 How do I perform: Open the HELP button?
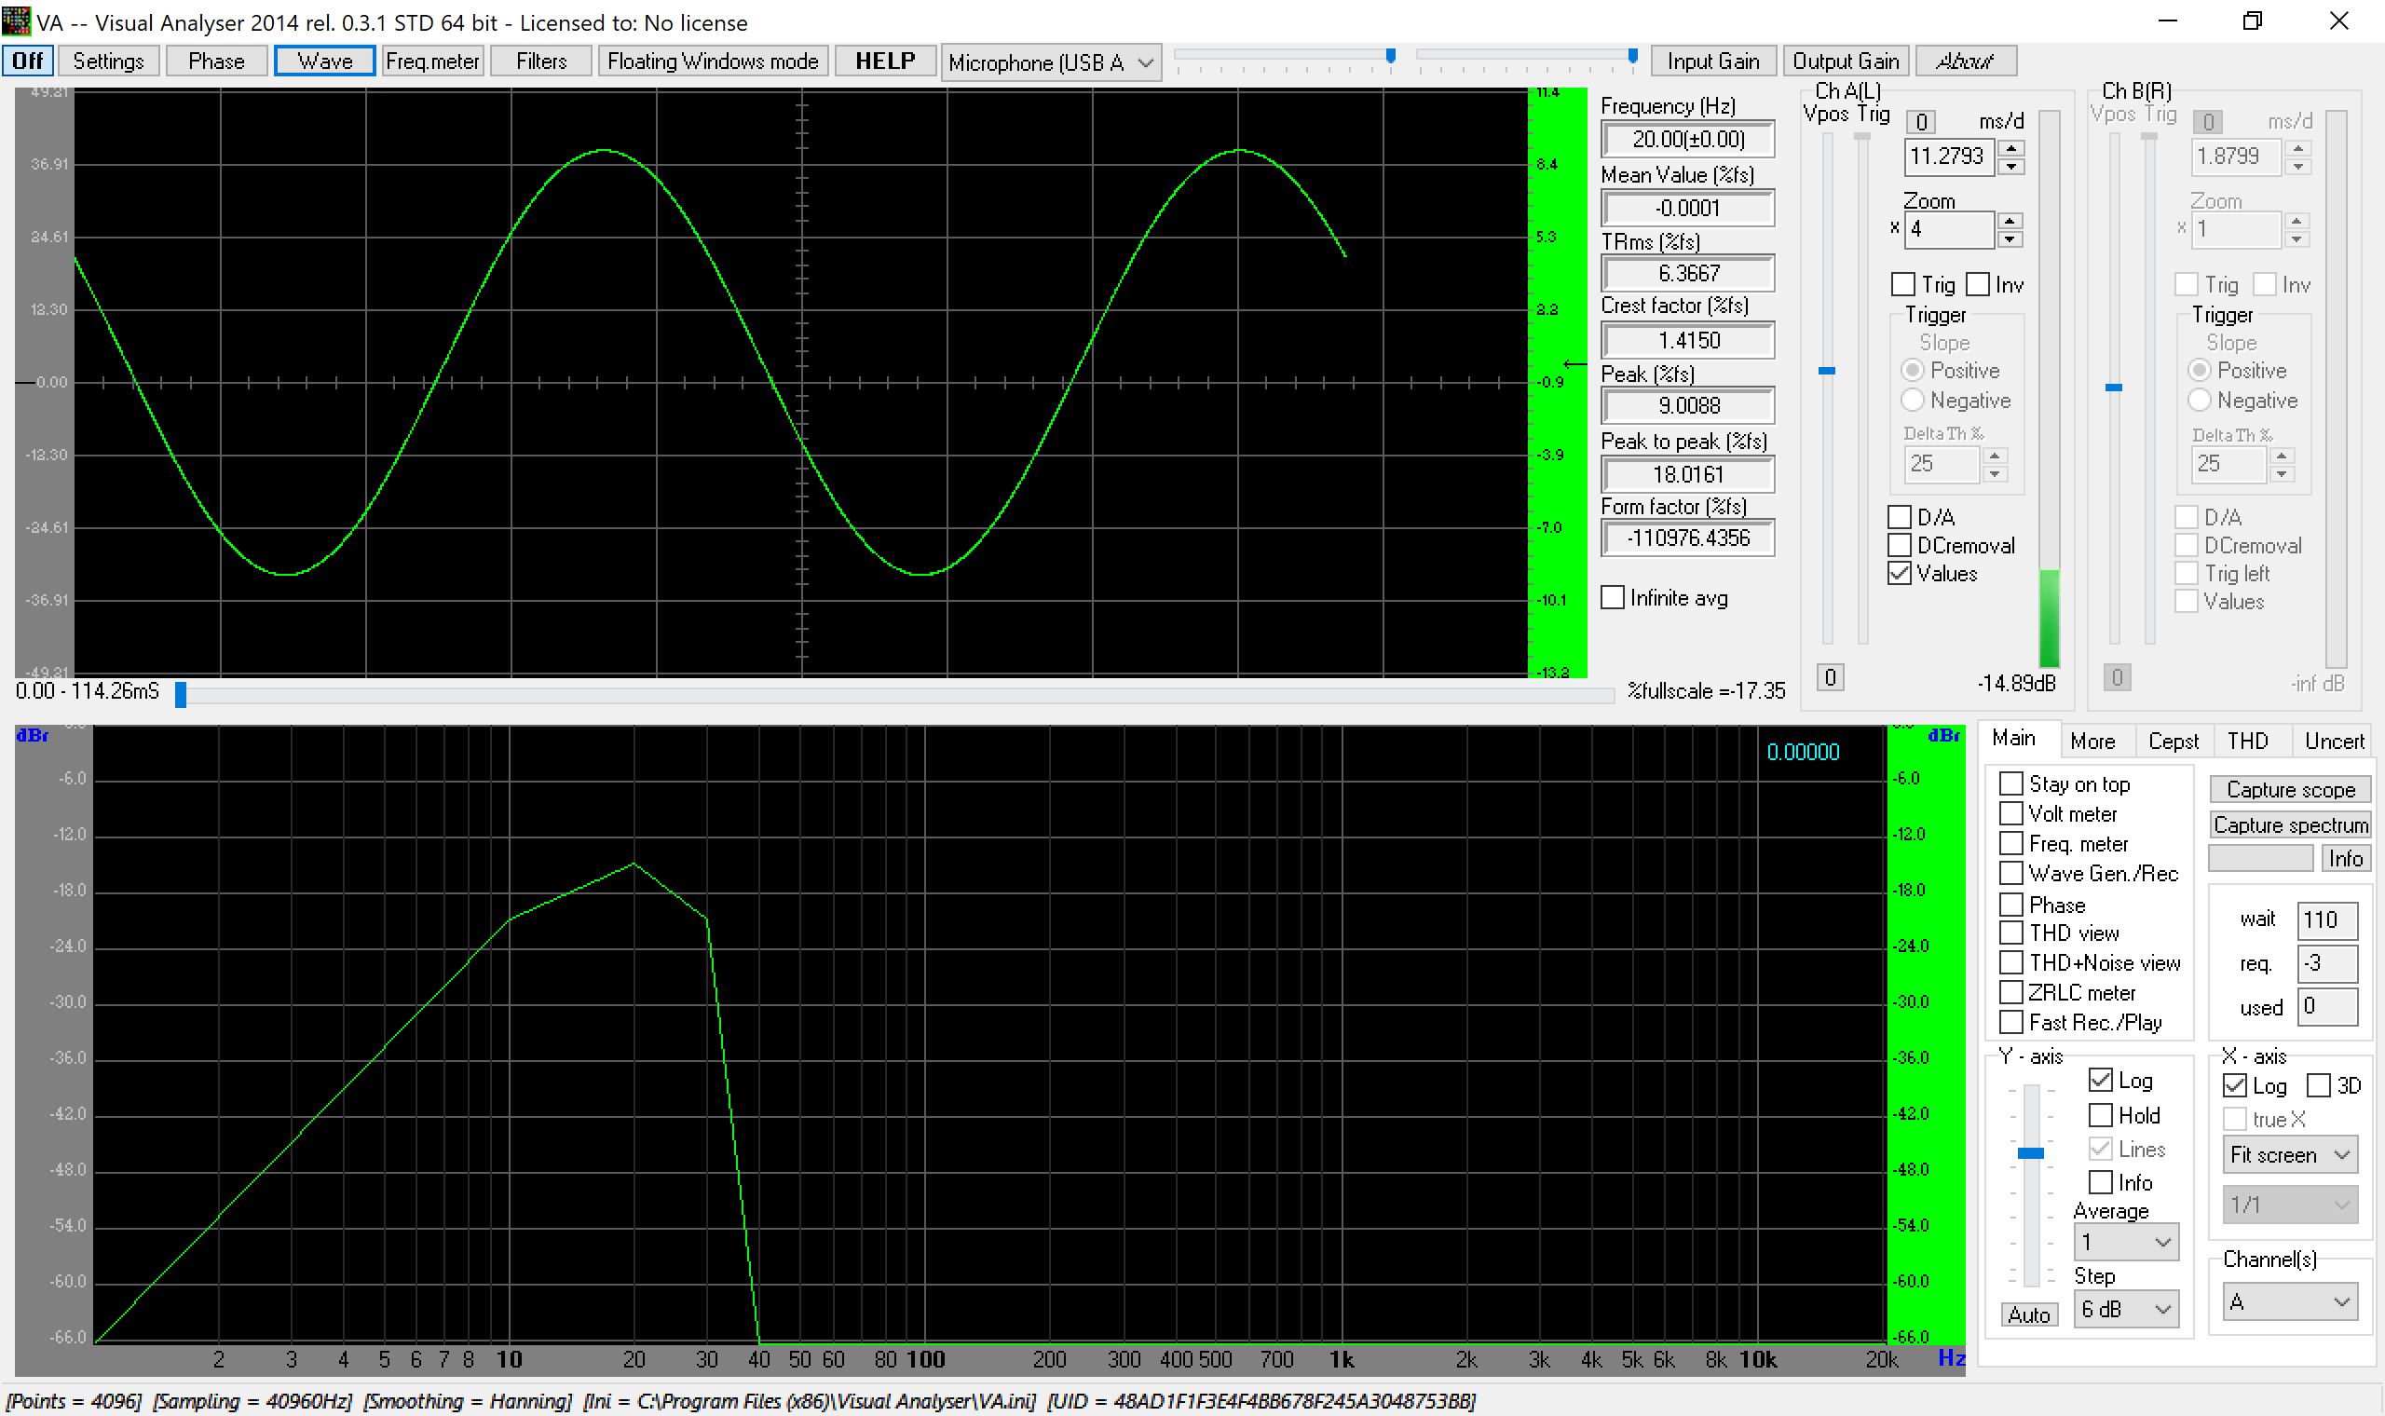tap(884, 61)
